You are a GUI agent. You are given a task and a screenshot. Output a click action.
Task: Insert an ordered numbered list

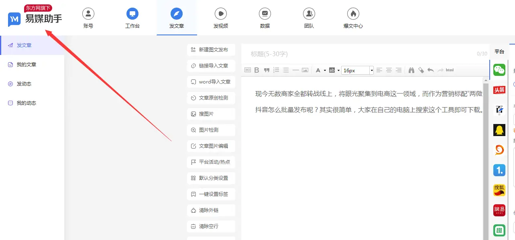pyautogui.click(x=276, y=70)
